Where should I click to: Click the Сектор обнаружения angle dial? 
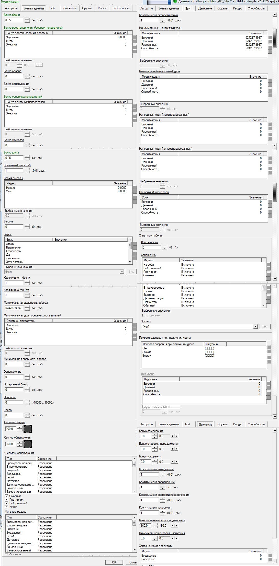28,444
